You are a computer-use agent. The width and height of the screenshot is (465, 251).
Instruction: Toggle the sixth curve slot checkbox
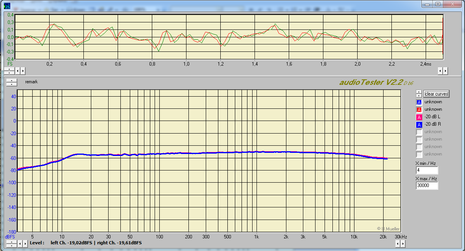[419, 139]
